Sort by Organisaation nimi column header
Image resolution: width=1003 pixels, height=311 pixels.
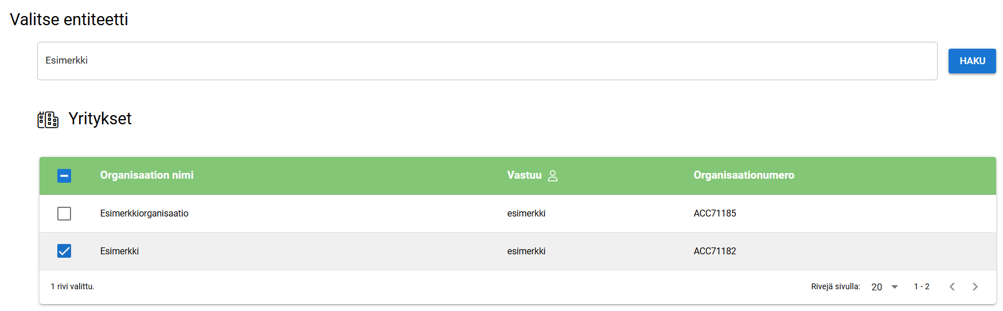coord(147,175)
